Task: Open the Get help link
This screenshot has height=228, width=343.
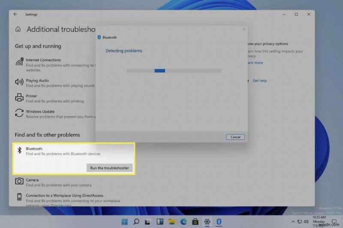Action: point(259,81)
